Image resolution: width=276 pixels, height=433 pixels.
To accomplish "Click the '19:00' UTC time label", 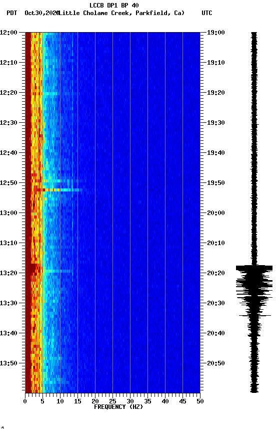I will click(216, 33).
